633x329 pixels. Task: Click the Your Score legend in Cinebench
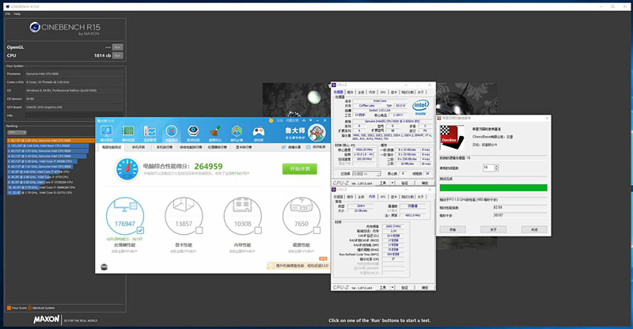pyautogui.click(x=17, y=308)
